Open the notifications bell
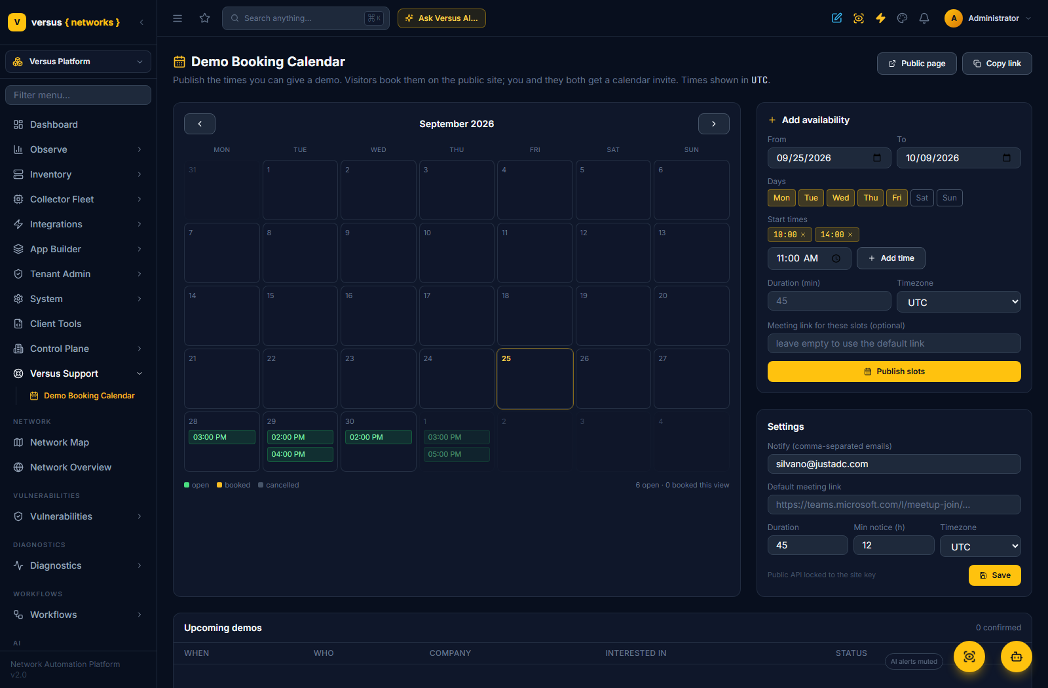The width and height of the screenshot is (1048, 688). [x=924, y=18]
